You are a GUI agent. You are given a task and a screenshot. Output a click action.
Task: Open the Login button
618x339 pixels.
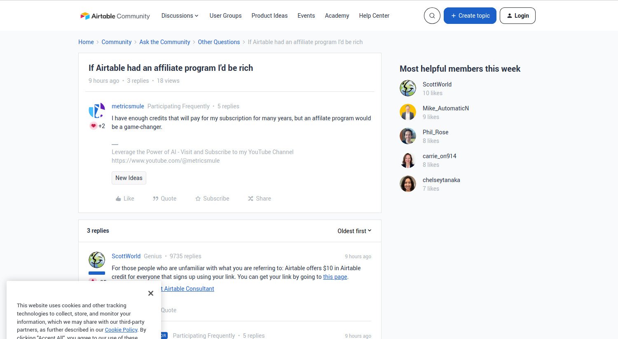517,15
